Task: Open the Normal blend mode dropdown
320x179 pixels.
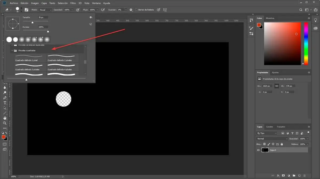Action: click(272, 139)
